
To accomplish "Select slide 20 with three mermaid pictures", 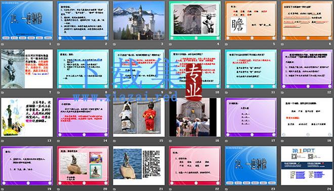I will click(82, 166).
